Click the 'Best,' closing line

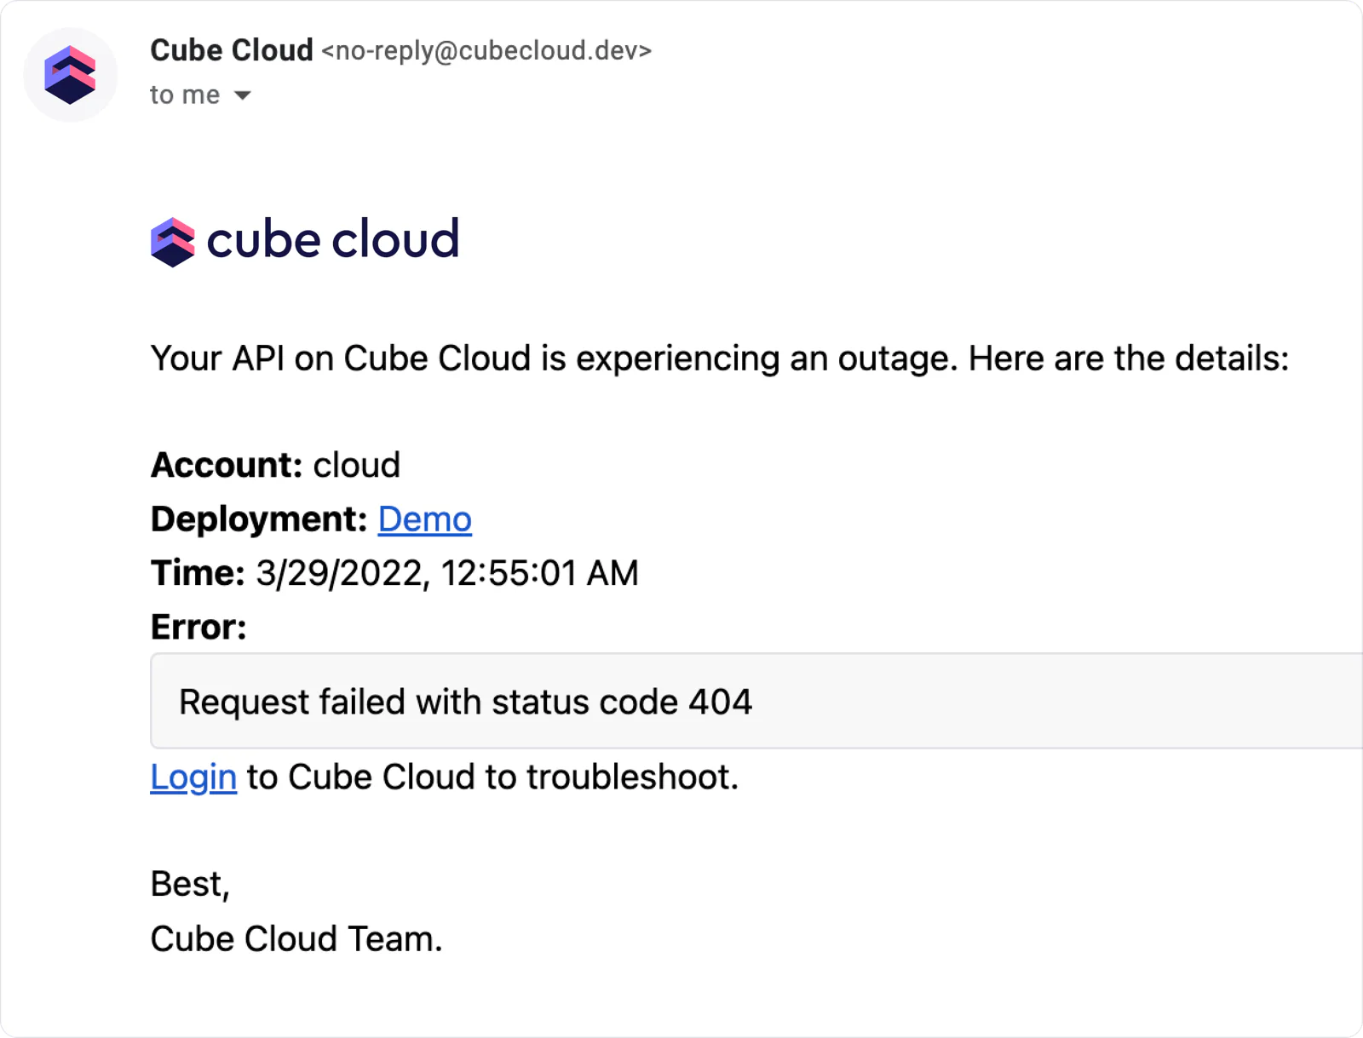191,885
